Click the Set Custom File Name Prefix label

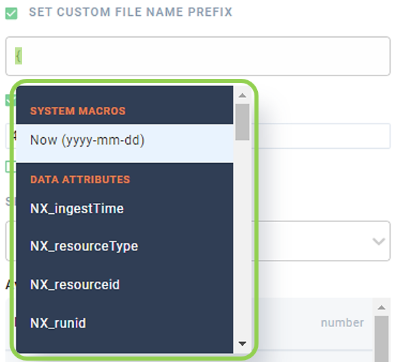tap(131, 12)
